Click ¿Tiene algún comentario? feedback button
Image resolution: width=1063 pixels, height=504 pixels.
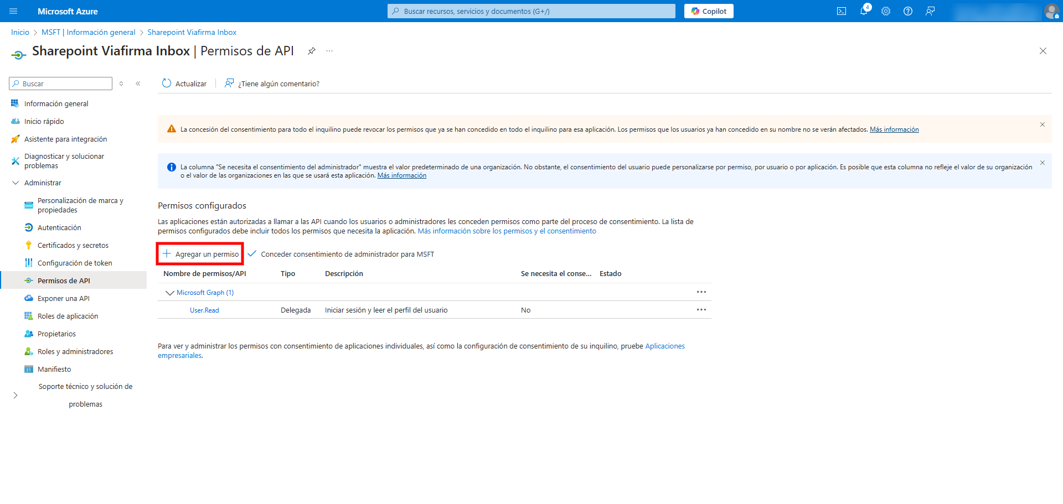tap(272, 84)
